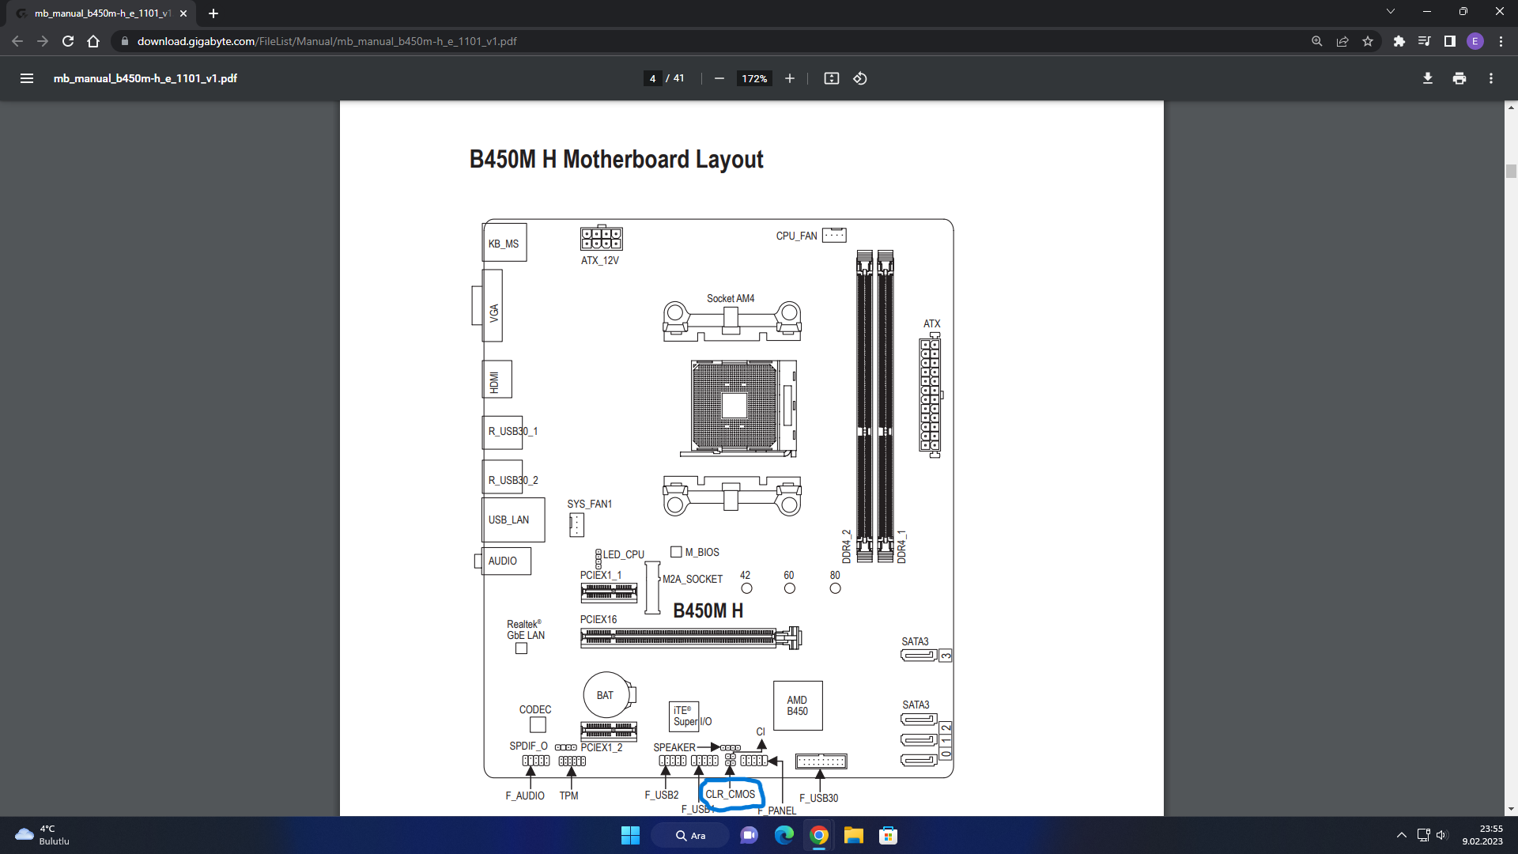The image size is (1518, 854).
Task: Open the PDF viewer more actions menu
Action: [1490, 78]
